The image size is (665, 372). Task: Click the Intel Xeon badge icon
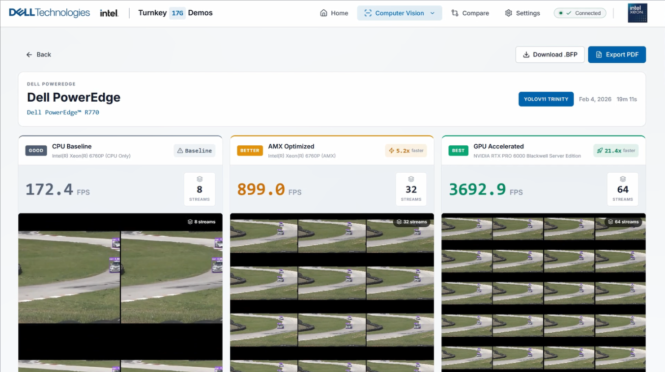tap(637, 13)
